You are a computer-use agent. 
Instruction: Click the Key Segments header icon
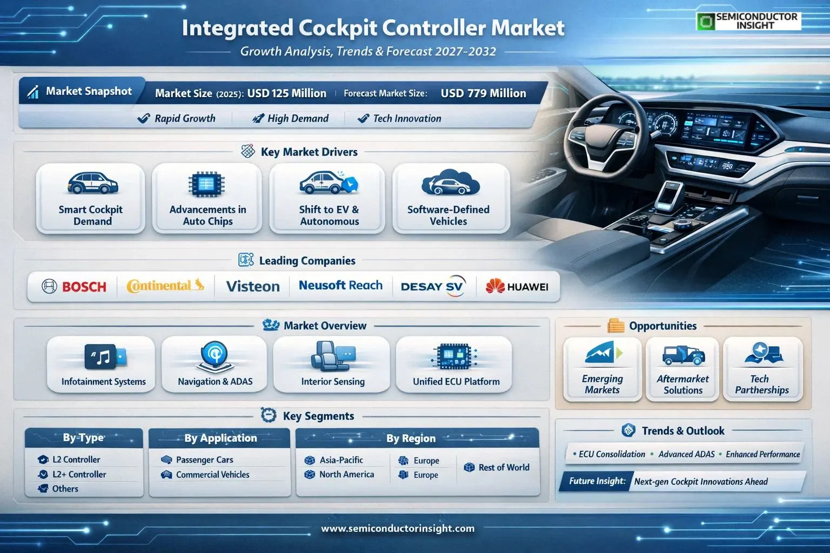click(269, 415)
